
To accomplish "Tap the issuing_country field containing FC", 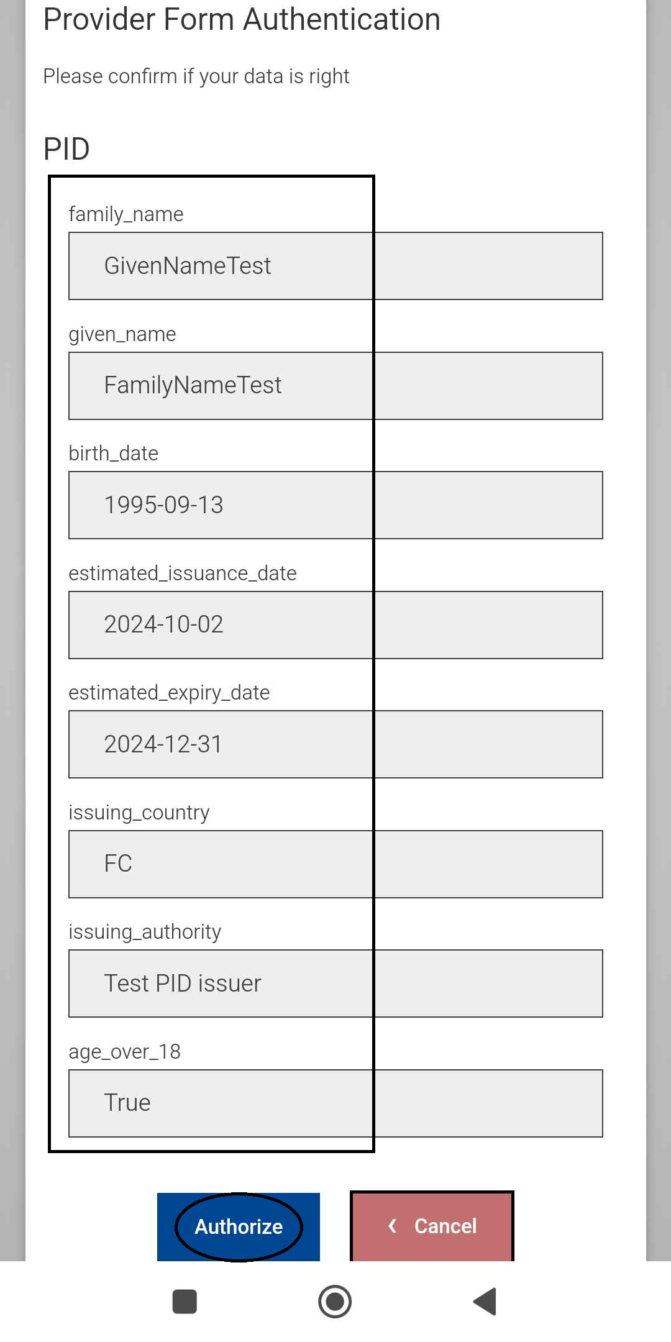I will click(x=335, y=864).
